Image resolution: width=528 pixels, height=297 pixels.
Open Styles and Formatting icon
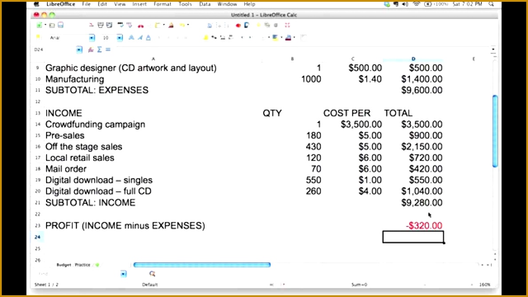coord(38,37)
